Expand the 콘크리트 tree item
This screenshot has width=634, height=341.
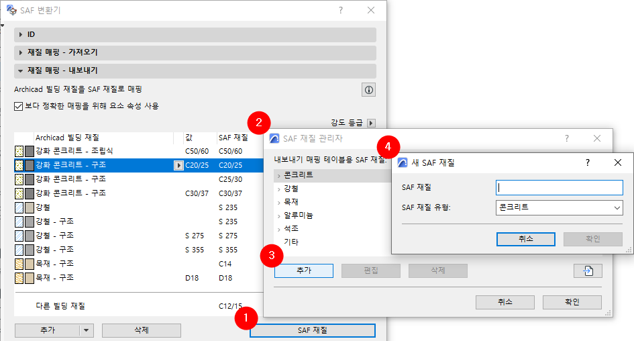(278, 176)
